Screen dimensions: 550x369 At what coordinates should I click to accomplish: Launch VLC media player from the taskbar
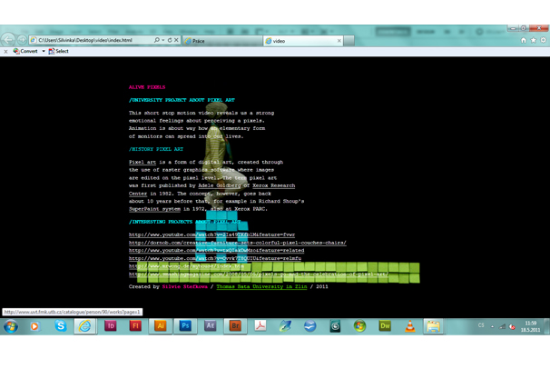409,325
